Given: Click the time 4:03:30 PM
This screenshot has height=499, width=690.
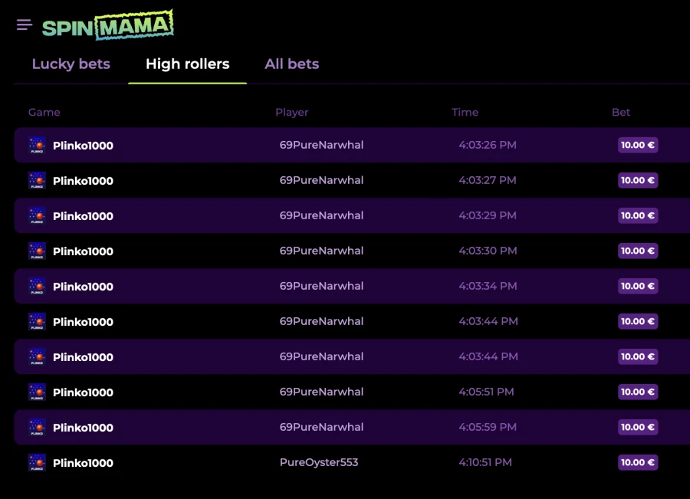Looking at the screenshot, I should [488, 251].
